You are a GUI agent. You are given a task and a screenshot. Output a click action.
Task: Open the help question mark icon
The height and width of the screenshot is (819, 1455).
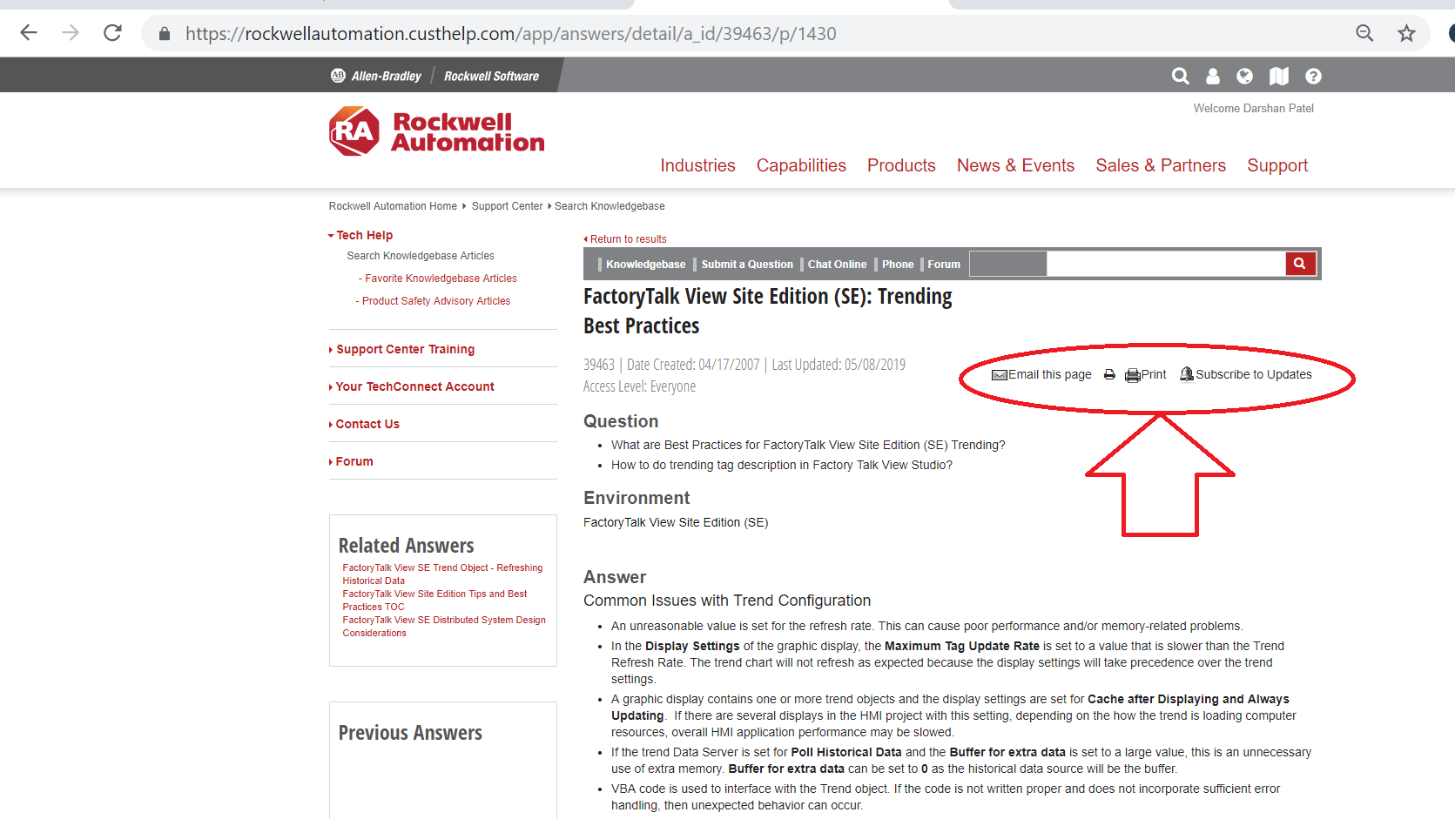pos(1313,77)
